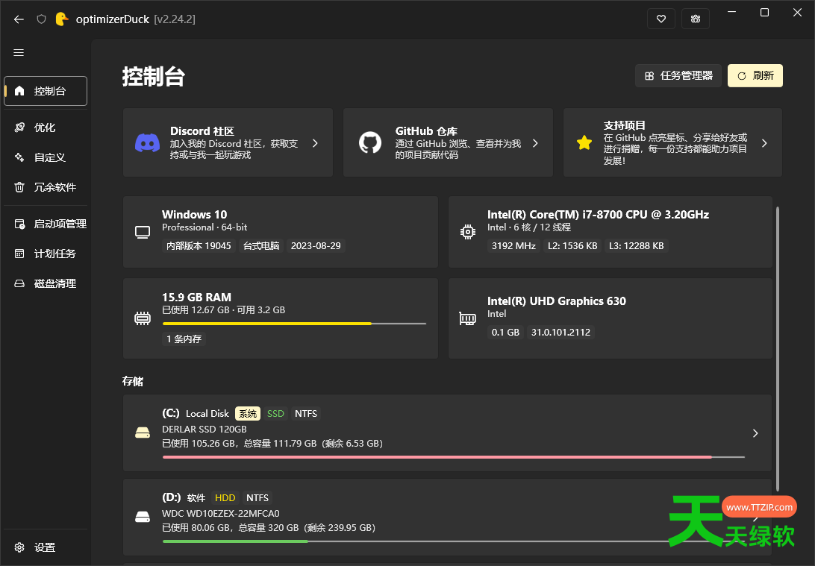Viewport: 815px width, 566px height.
Task: Click the 0.1 GB GPU memory tag
Action: point(505,333)
